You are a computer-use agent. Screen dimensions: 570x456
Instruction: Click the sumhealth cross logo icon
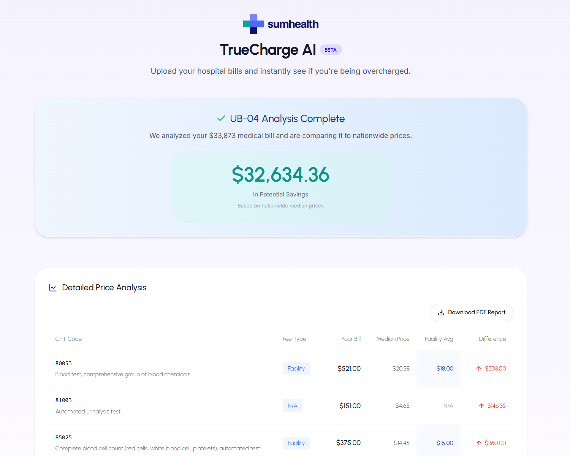[253, 24]
